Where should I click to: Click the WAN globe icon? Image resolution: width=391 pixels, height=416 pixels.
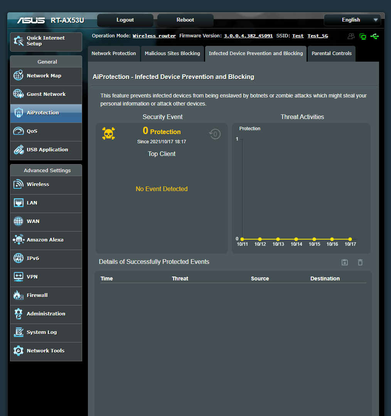click(19, 221)
